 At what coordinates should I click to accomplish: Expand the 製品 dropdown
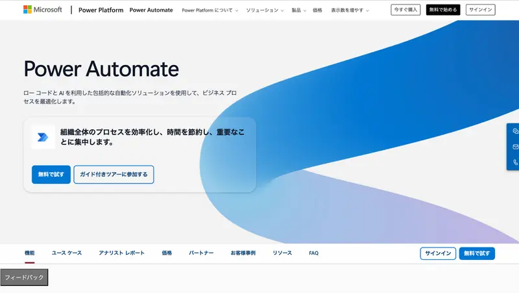click(298, 10)
